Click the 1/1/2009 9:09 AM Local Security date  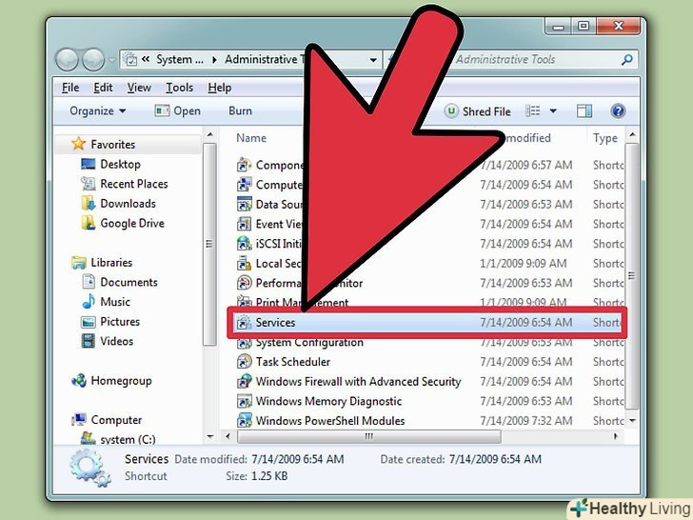524,263
